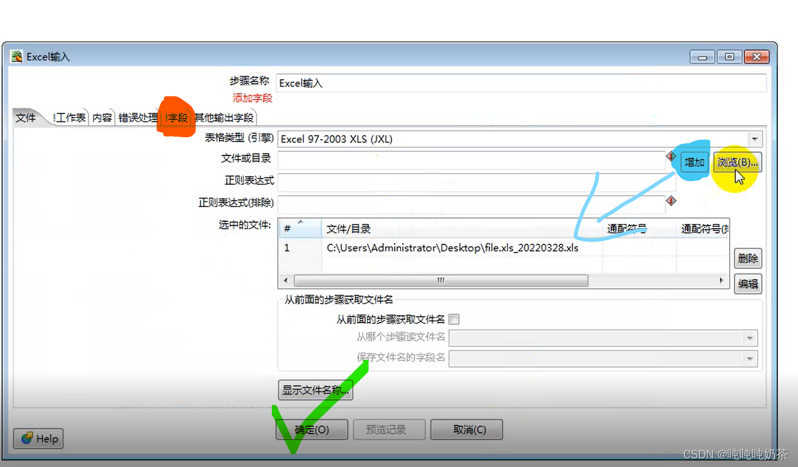
Task: Click the 显示文件名称... button
Action: pyautogui.click(x=315, y=390)
